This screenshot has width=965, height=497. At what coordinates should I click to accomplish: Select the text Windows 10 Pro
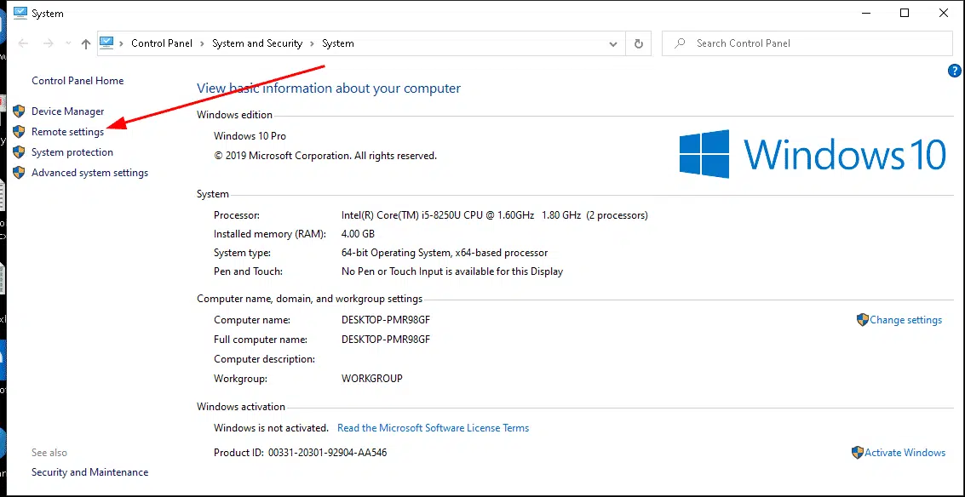250,136
